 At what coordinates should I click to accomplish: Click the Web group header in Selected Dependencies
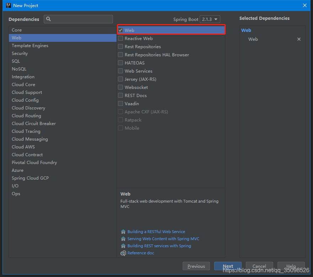coord(246,30)
